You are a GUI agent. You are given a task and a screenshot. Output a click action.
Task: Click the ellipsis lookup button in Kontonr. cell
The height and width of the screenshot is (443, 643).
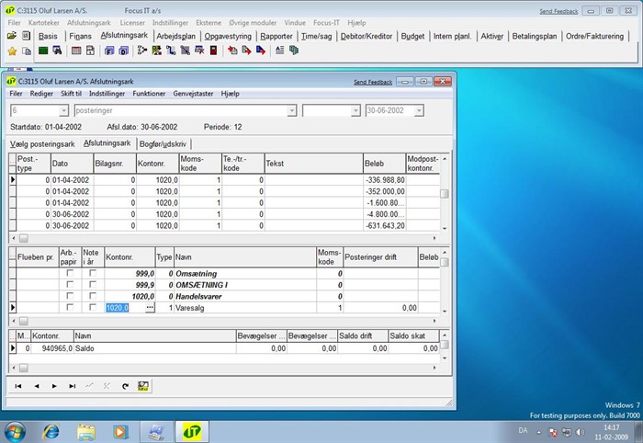coord(150,307)
